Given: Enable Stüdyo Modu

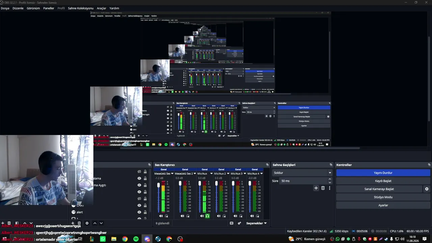Looking at the screenshot, I should (383, 197).
